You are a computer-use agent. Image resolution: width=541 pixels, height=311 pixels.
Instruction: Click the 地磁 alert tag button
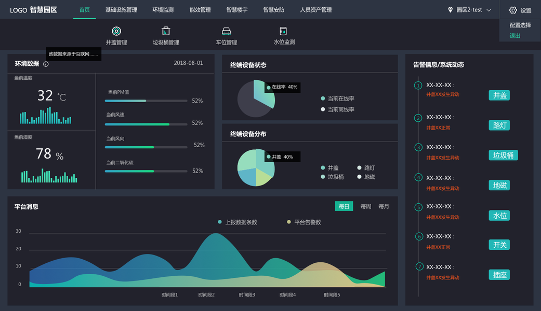tap(499, 185)
